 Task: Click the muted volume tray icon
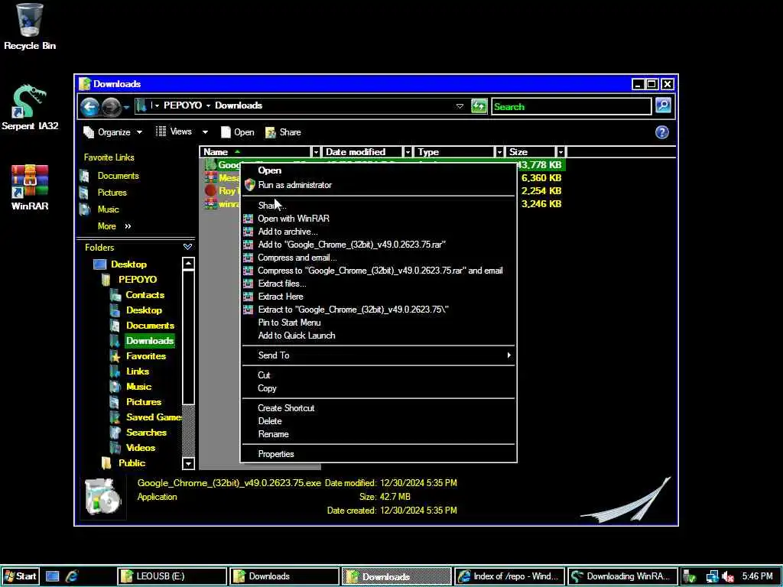click(x=728, y=576)
